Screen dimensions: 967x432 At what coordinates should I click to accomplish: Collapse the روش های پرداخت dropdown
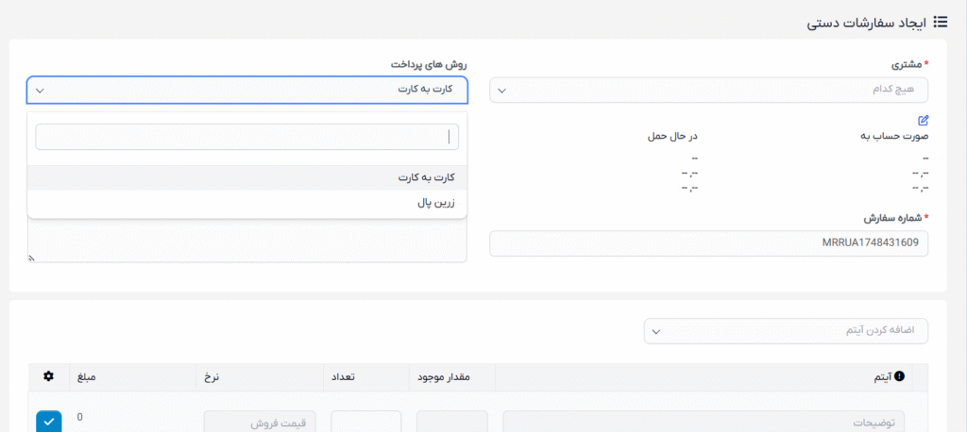point(247,90)
